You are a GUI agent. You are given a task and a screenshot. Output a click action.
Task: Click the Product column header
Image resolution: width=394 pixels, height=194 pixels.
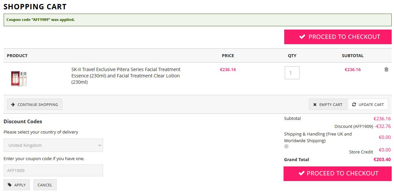17,56
